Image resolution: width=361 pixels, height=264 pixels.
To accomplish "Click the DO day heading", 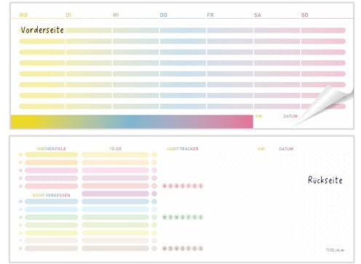I will point(164,15).
